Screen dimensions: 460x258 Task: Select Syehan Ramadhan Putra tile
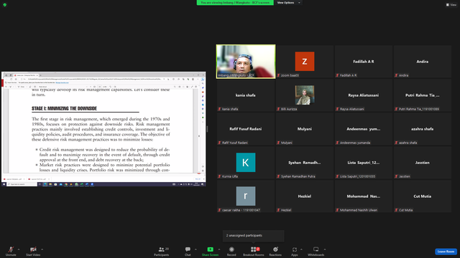(305, 163)
